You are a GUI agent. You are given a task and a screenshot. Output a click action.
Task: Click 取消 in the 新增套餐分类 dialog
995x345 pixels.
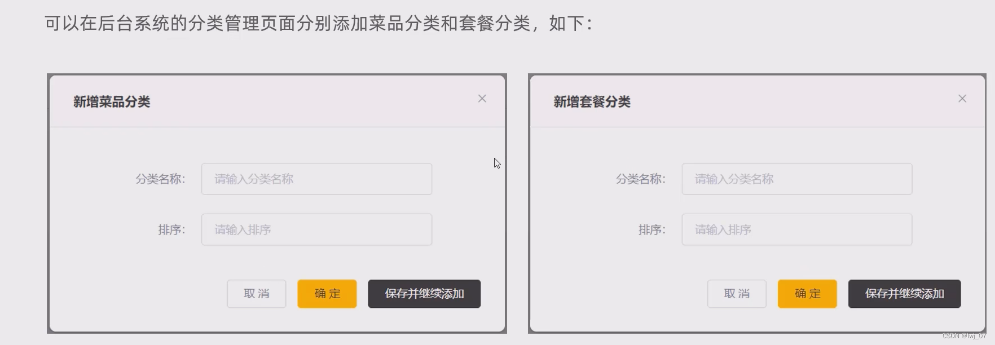737,294
